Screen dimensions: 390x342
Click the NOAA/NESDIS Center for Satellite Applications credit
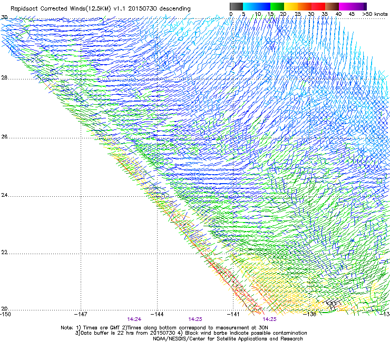click(x=228, y=339)
